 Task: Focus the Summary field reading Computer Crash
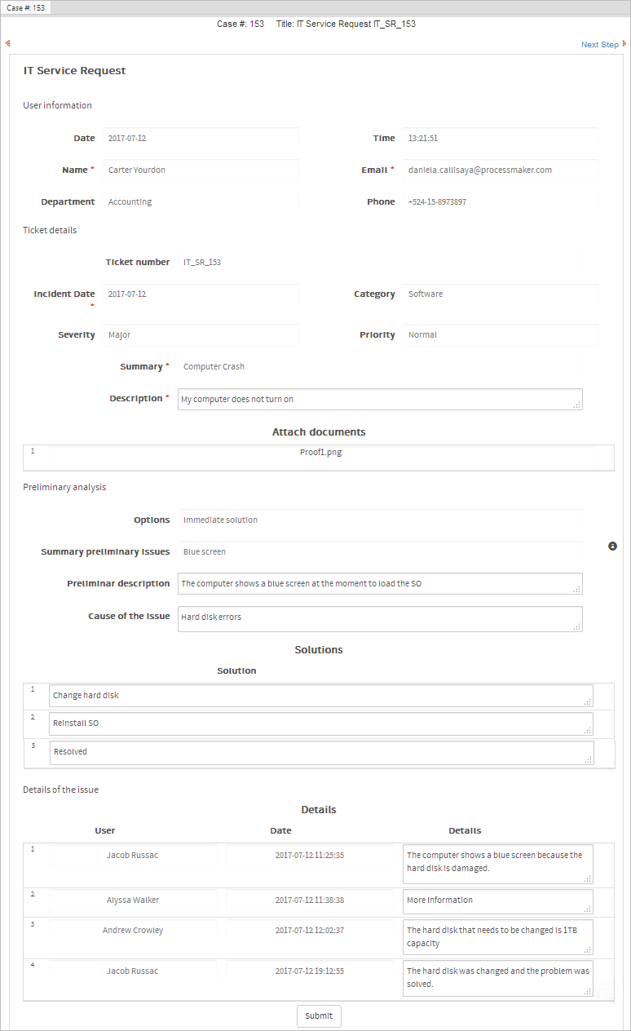pos(380,367)
